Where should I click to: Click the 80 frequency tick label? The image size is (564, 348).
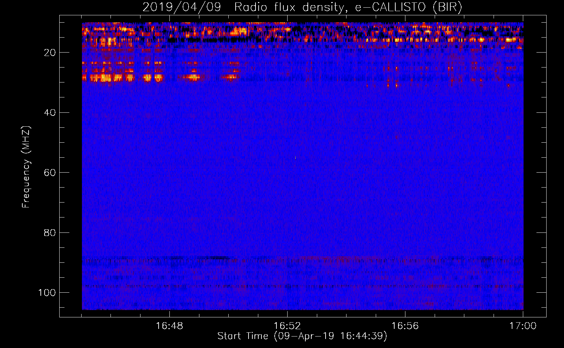click(50, 233)
